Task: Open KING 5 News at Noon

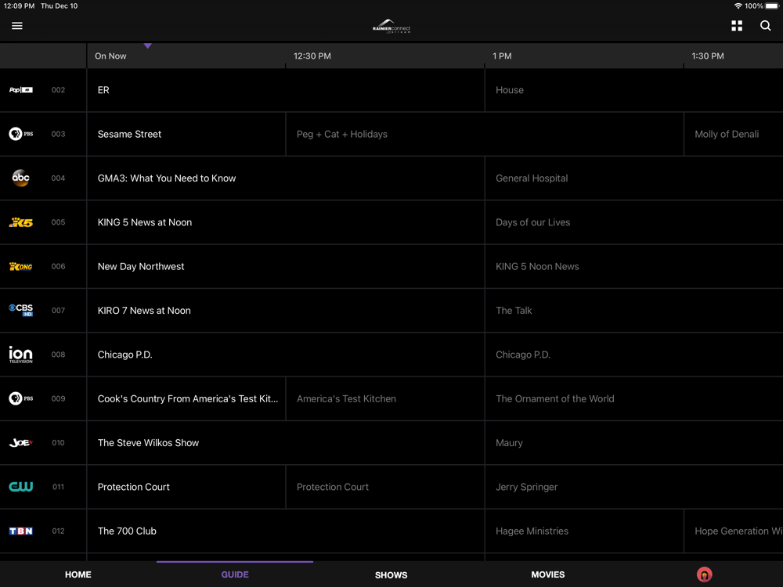Action: 286,222
